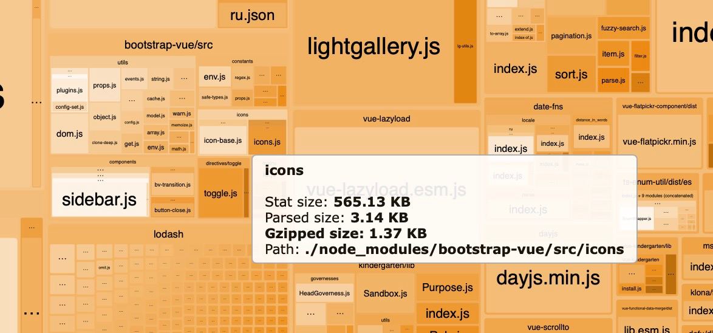713x333 pixels.
Task: Click the model.js module
Action: (x=155, y=115)
